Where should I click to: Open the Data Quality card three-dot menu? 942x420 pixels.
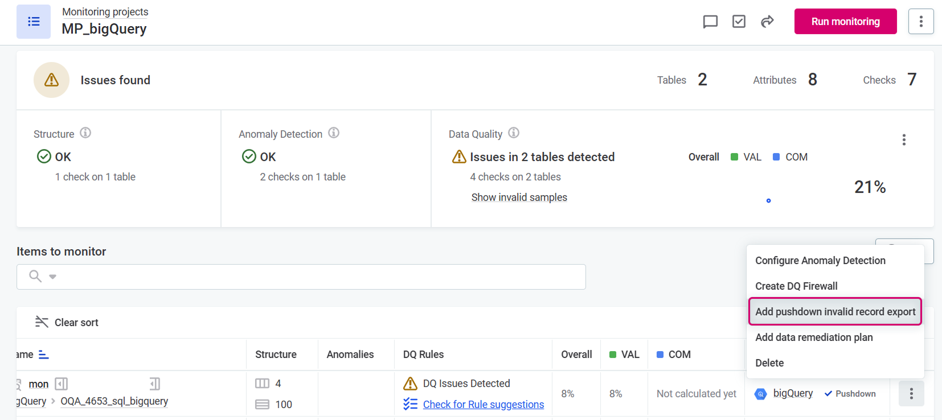coord(904,140)
